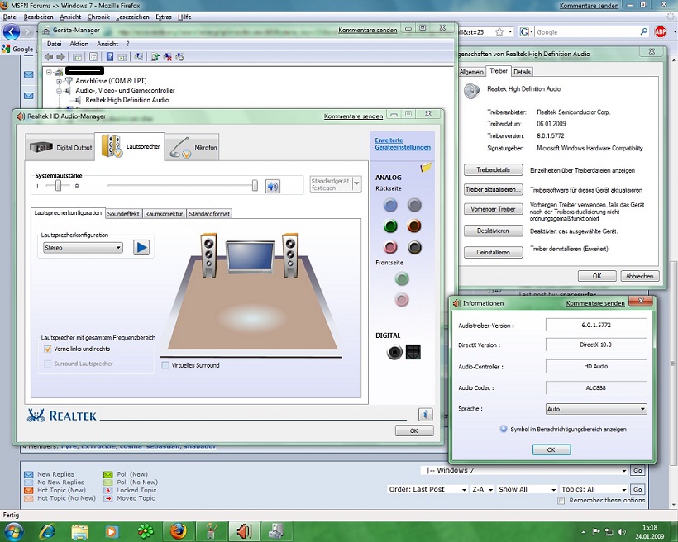Click the black rear analog jack

[x=414, y=247]
